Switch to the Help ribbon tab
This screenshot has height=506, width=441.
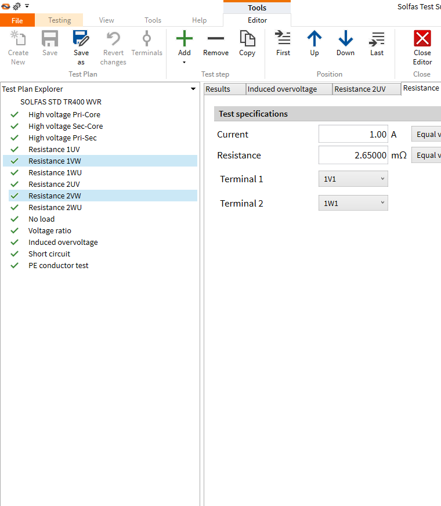pos(199,20)
